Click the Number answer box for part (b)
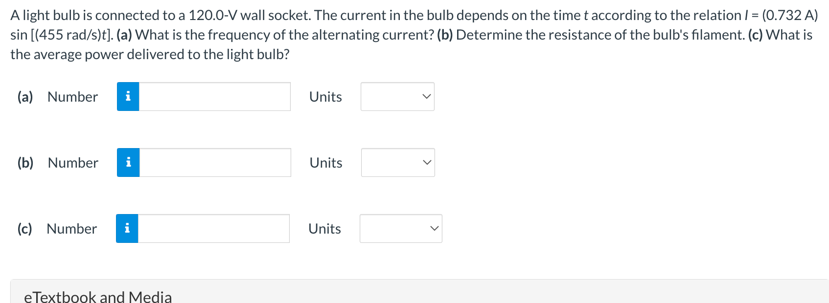829x303 pixels. click(x=214, y=162)
